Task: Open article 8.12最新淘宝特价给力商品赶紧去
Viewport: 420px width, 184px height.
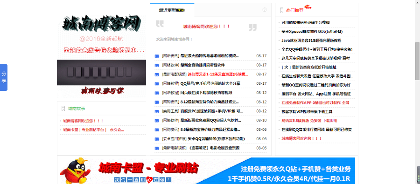Action: (x=210, y=102)
